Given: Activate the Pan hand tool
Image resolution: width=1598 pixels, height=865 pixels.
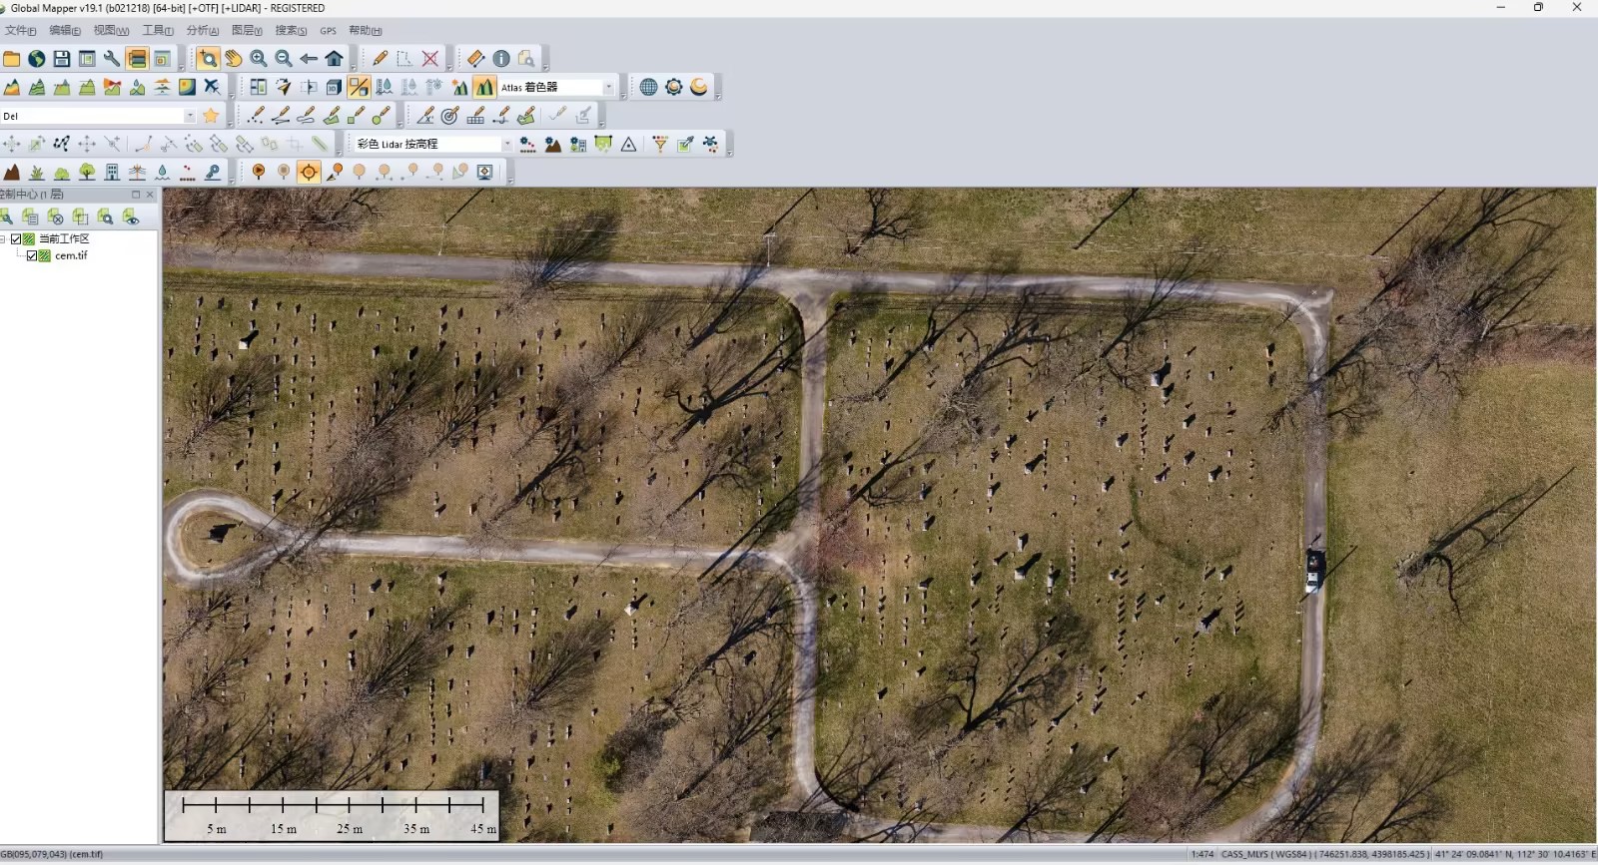Looking at the screenshot, I should point(233,59).
